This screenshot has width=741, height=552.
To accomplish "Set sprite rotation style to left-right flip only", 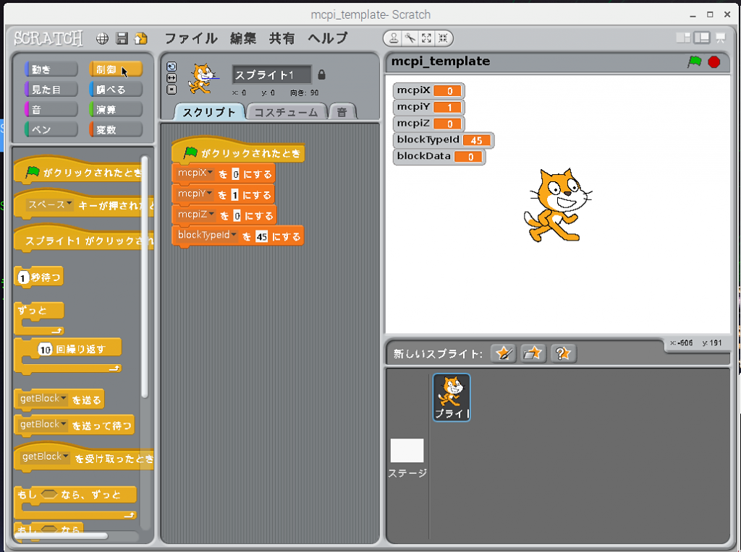I will [x=172, y=78].
